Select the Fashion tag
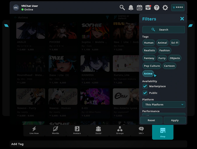This screenshot has height=149, width=197. tap(165, 50)
